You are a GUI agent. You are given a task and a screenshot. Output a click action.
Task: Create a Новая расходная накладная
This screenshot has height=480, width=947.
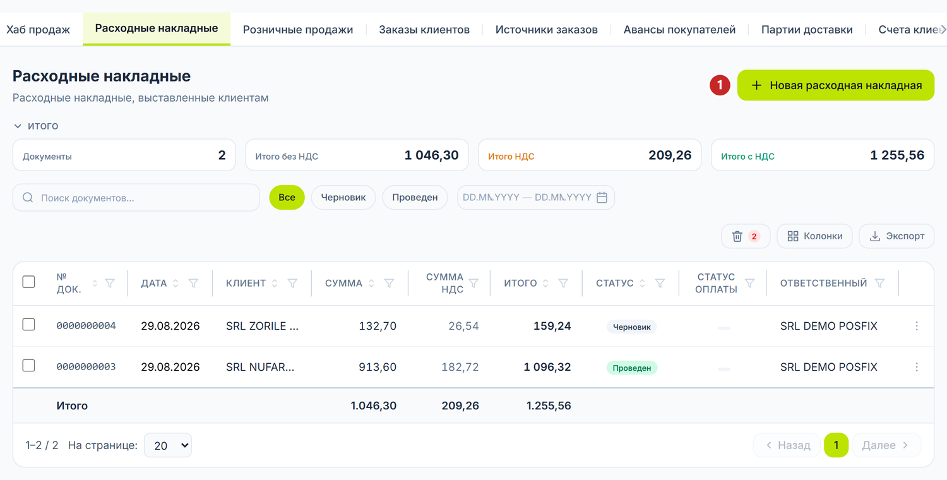click(x=836, y=85)
